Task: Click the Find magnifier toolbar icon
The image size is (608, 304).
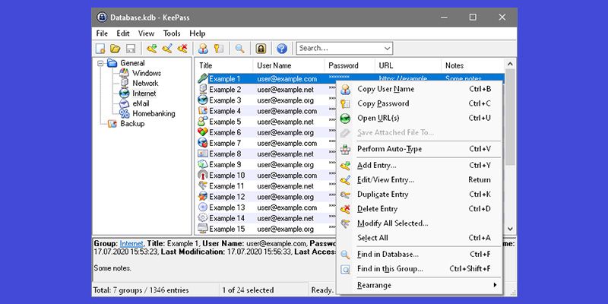Action: click(239, 49)
